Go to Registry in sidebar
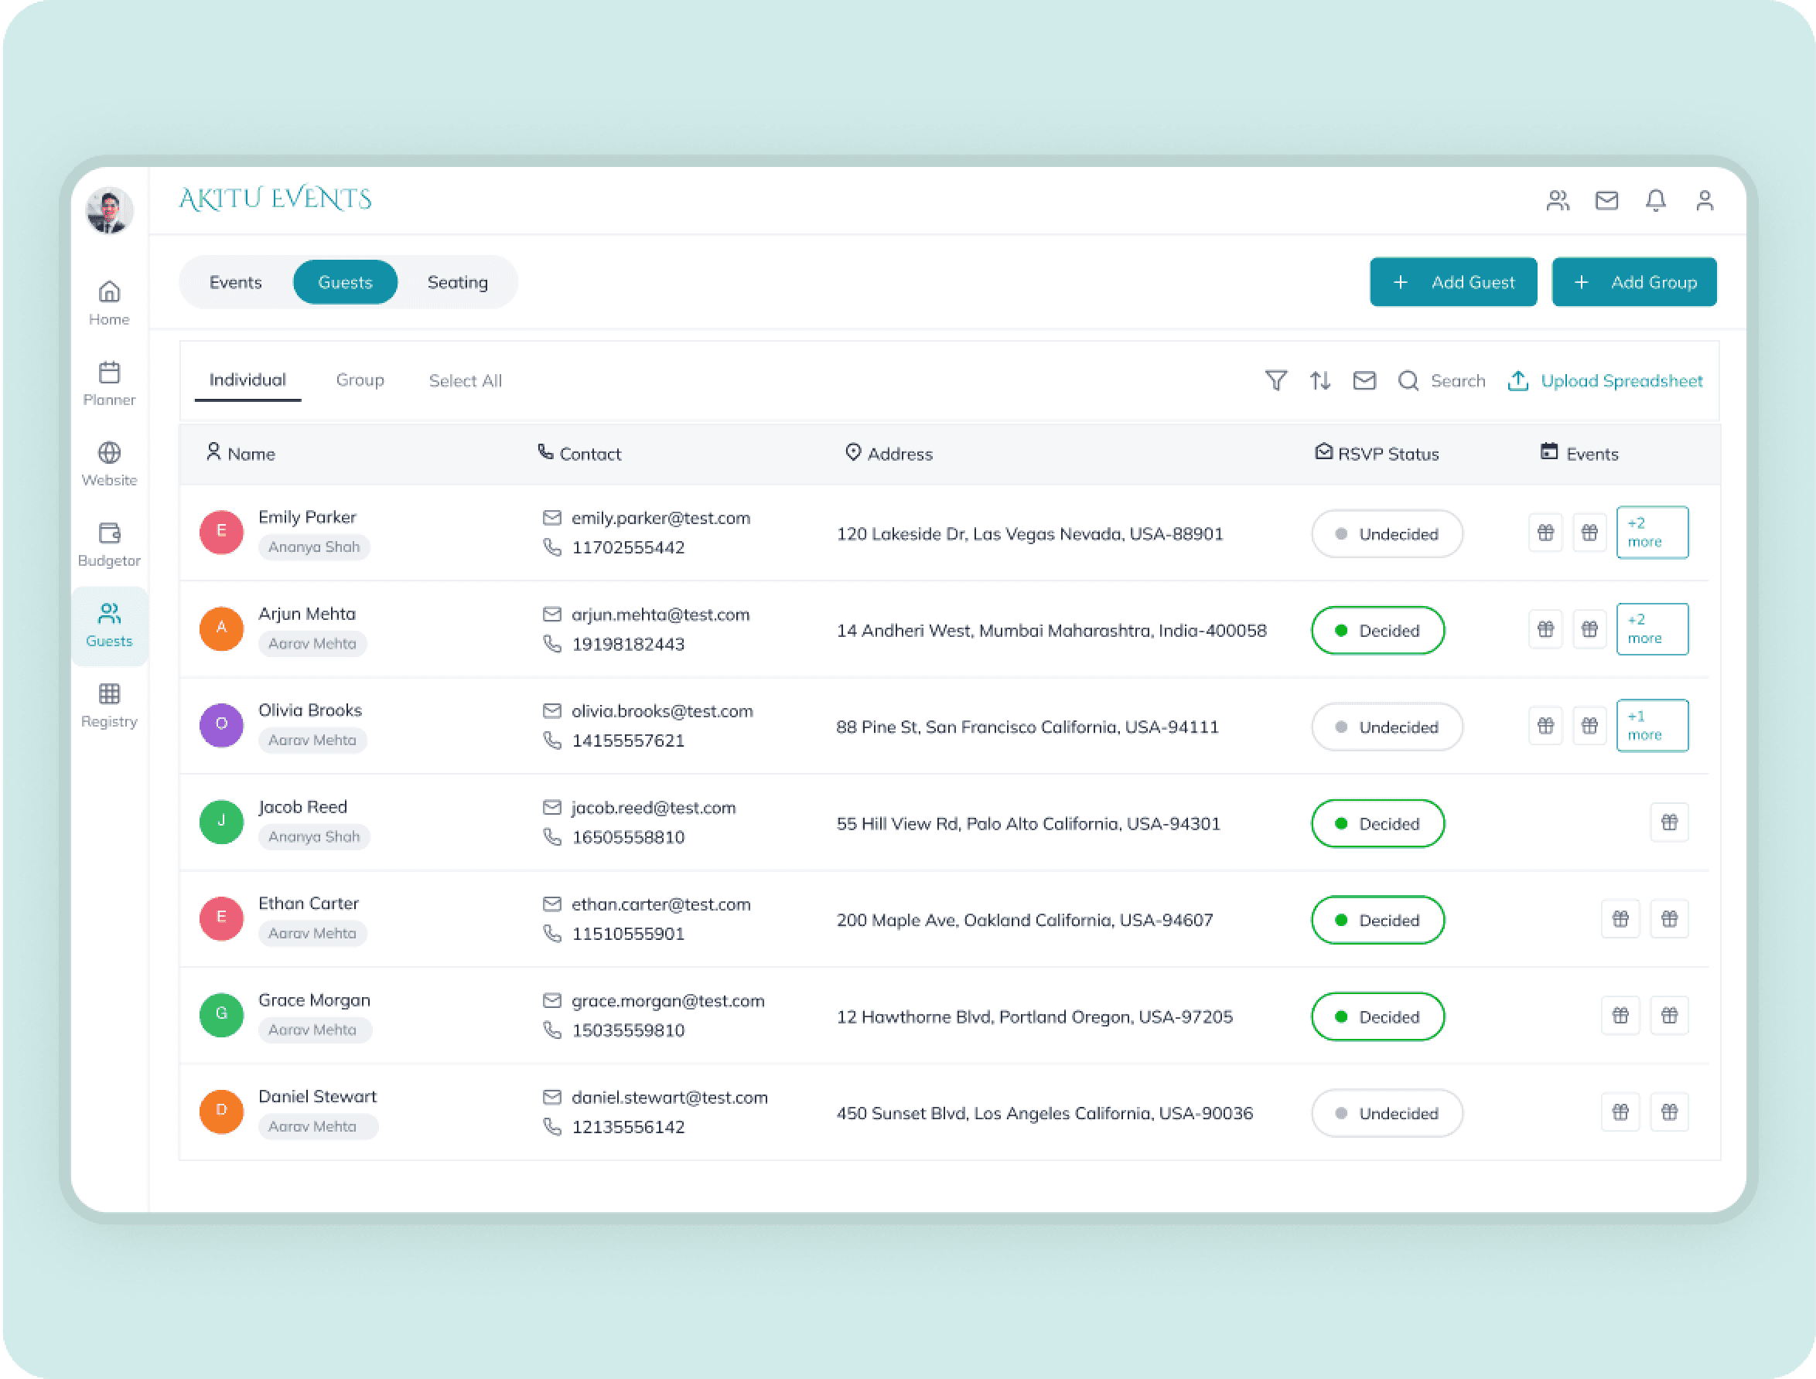Screen dimensions: 1816x1379 tap(109, 705)
